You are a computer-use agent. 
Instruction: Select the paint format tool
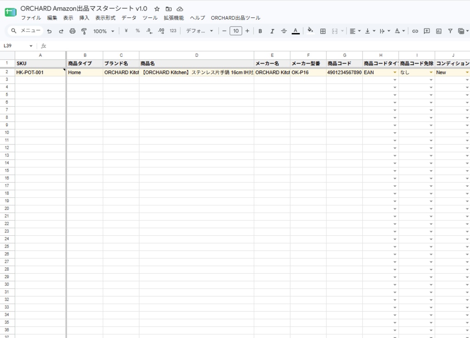[84, 31]
